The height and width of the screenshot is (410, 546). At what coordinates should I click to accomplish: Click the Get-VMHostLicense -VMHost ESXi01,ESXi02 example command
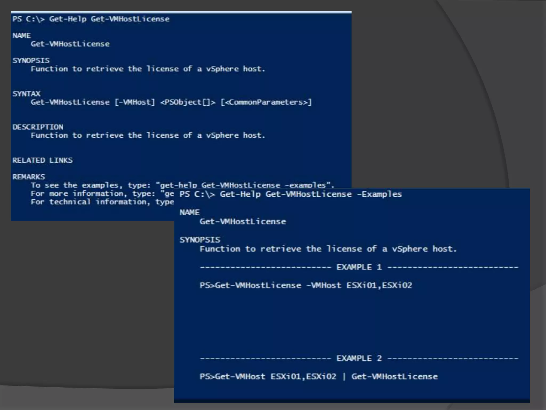tap(306, 285)
